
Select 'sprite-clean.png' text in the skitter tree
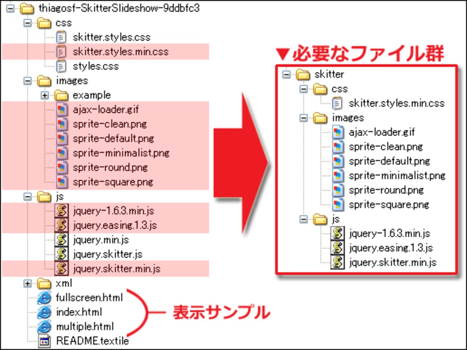coord(386,147)
